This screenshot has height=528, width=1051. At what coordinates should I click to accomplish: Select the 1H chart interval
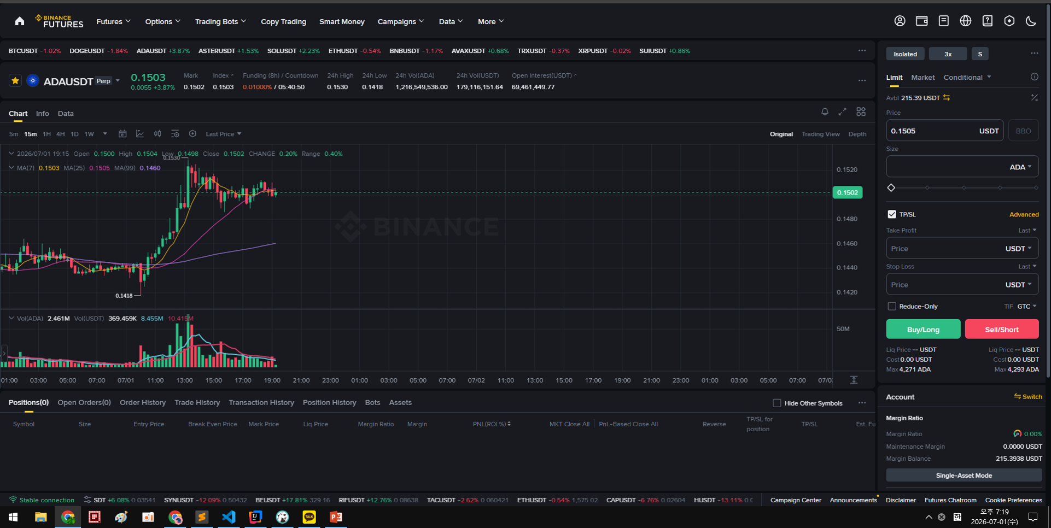click(x=46, y=134)
